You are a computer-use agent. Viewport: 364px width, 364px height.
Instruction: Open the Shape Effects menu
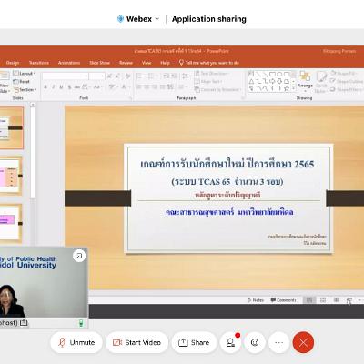(347, 89)
